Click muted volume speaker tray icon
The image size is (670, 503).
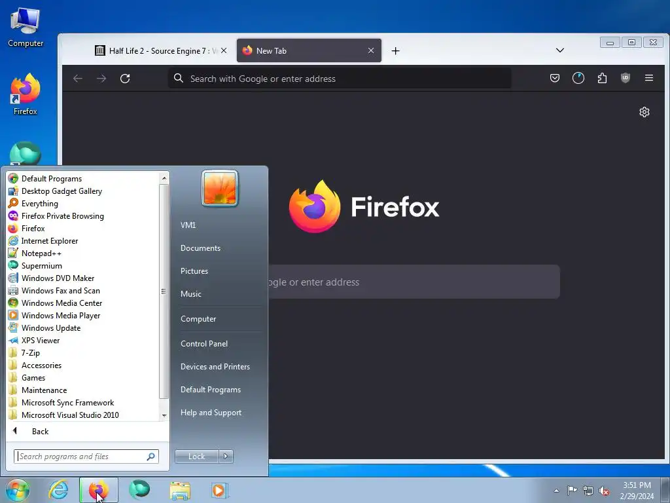tap(604, 491)
